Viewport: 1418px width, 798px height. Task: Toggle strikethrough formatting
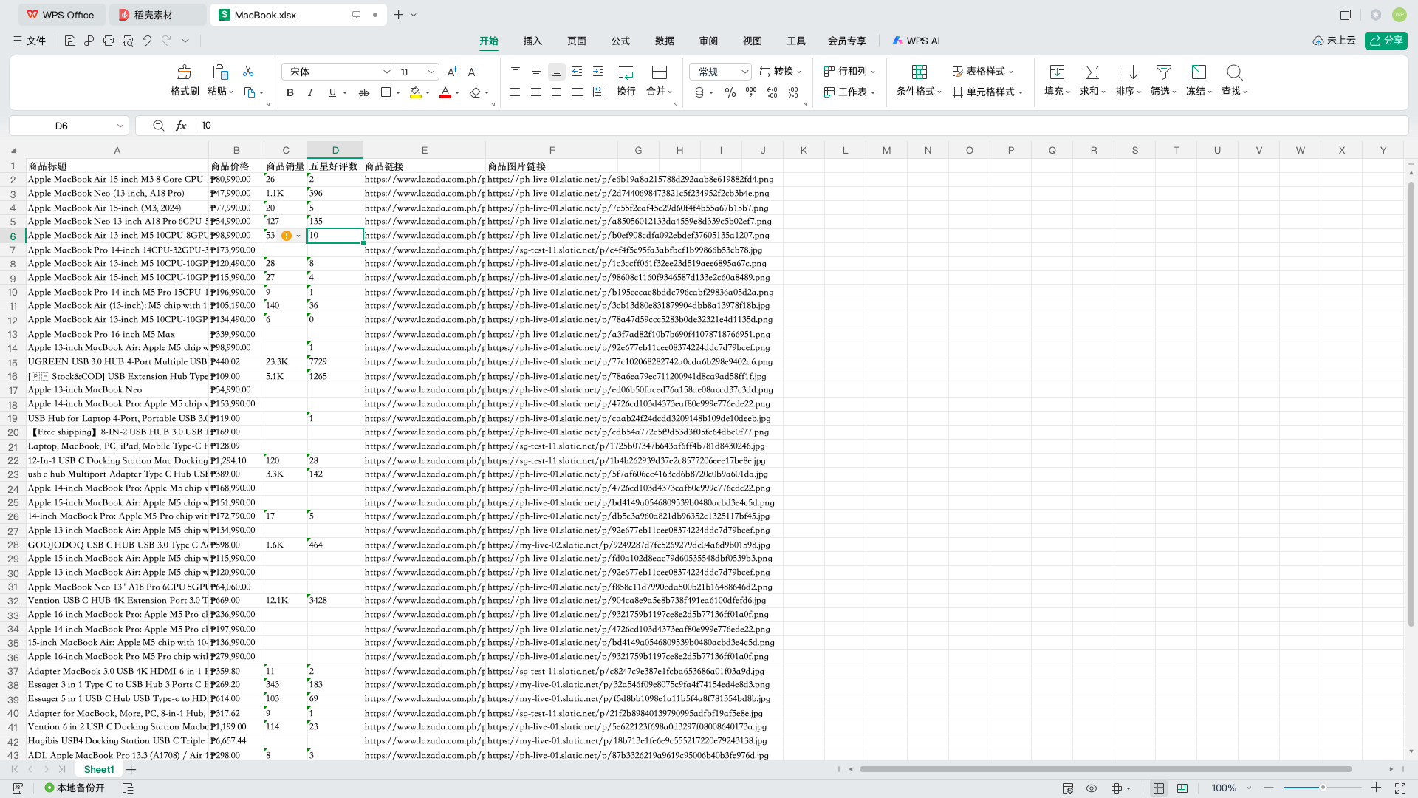pyautogui.click(x=363, y=92)
